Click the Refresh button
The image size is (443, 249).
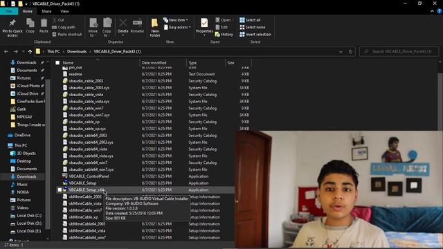click(350, 52)
